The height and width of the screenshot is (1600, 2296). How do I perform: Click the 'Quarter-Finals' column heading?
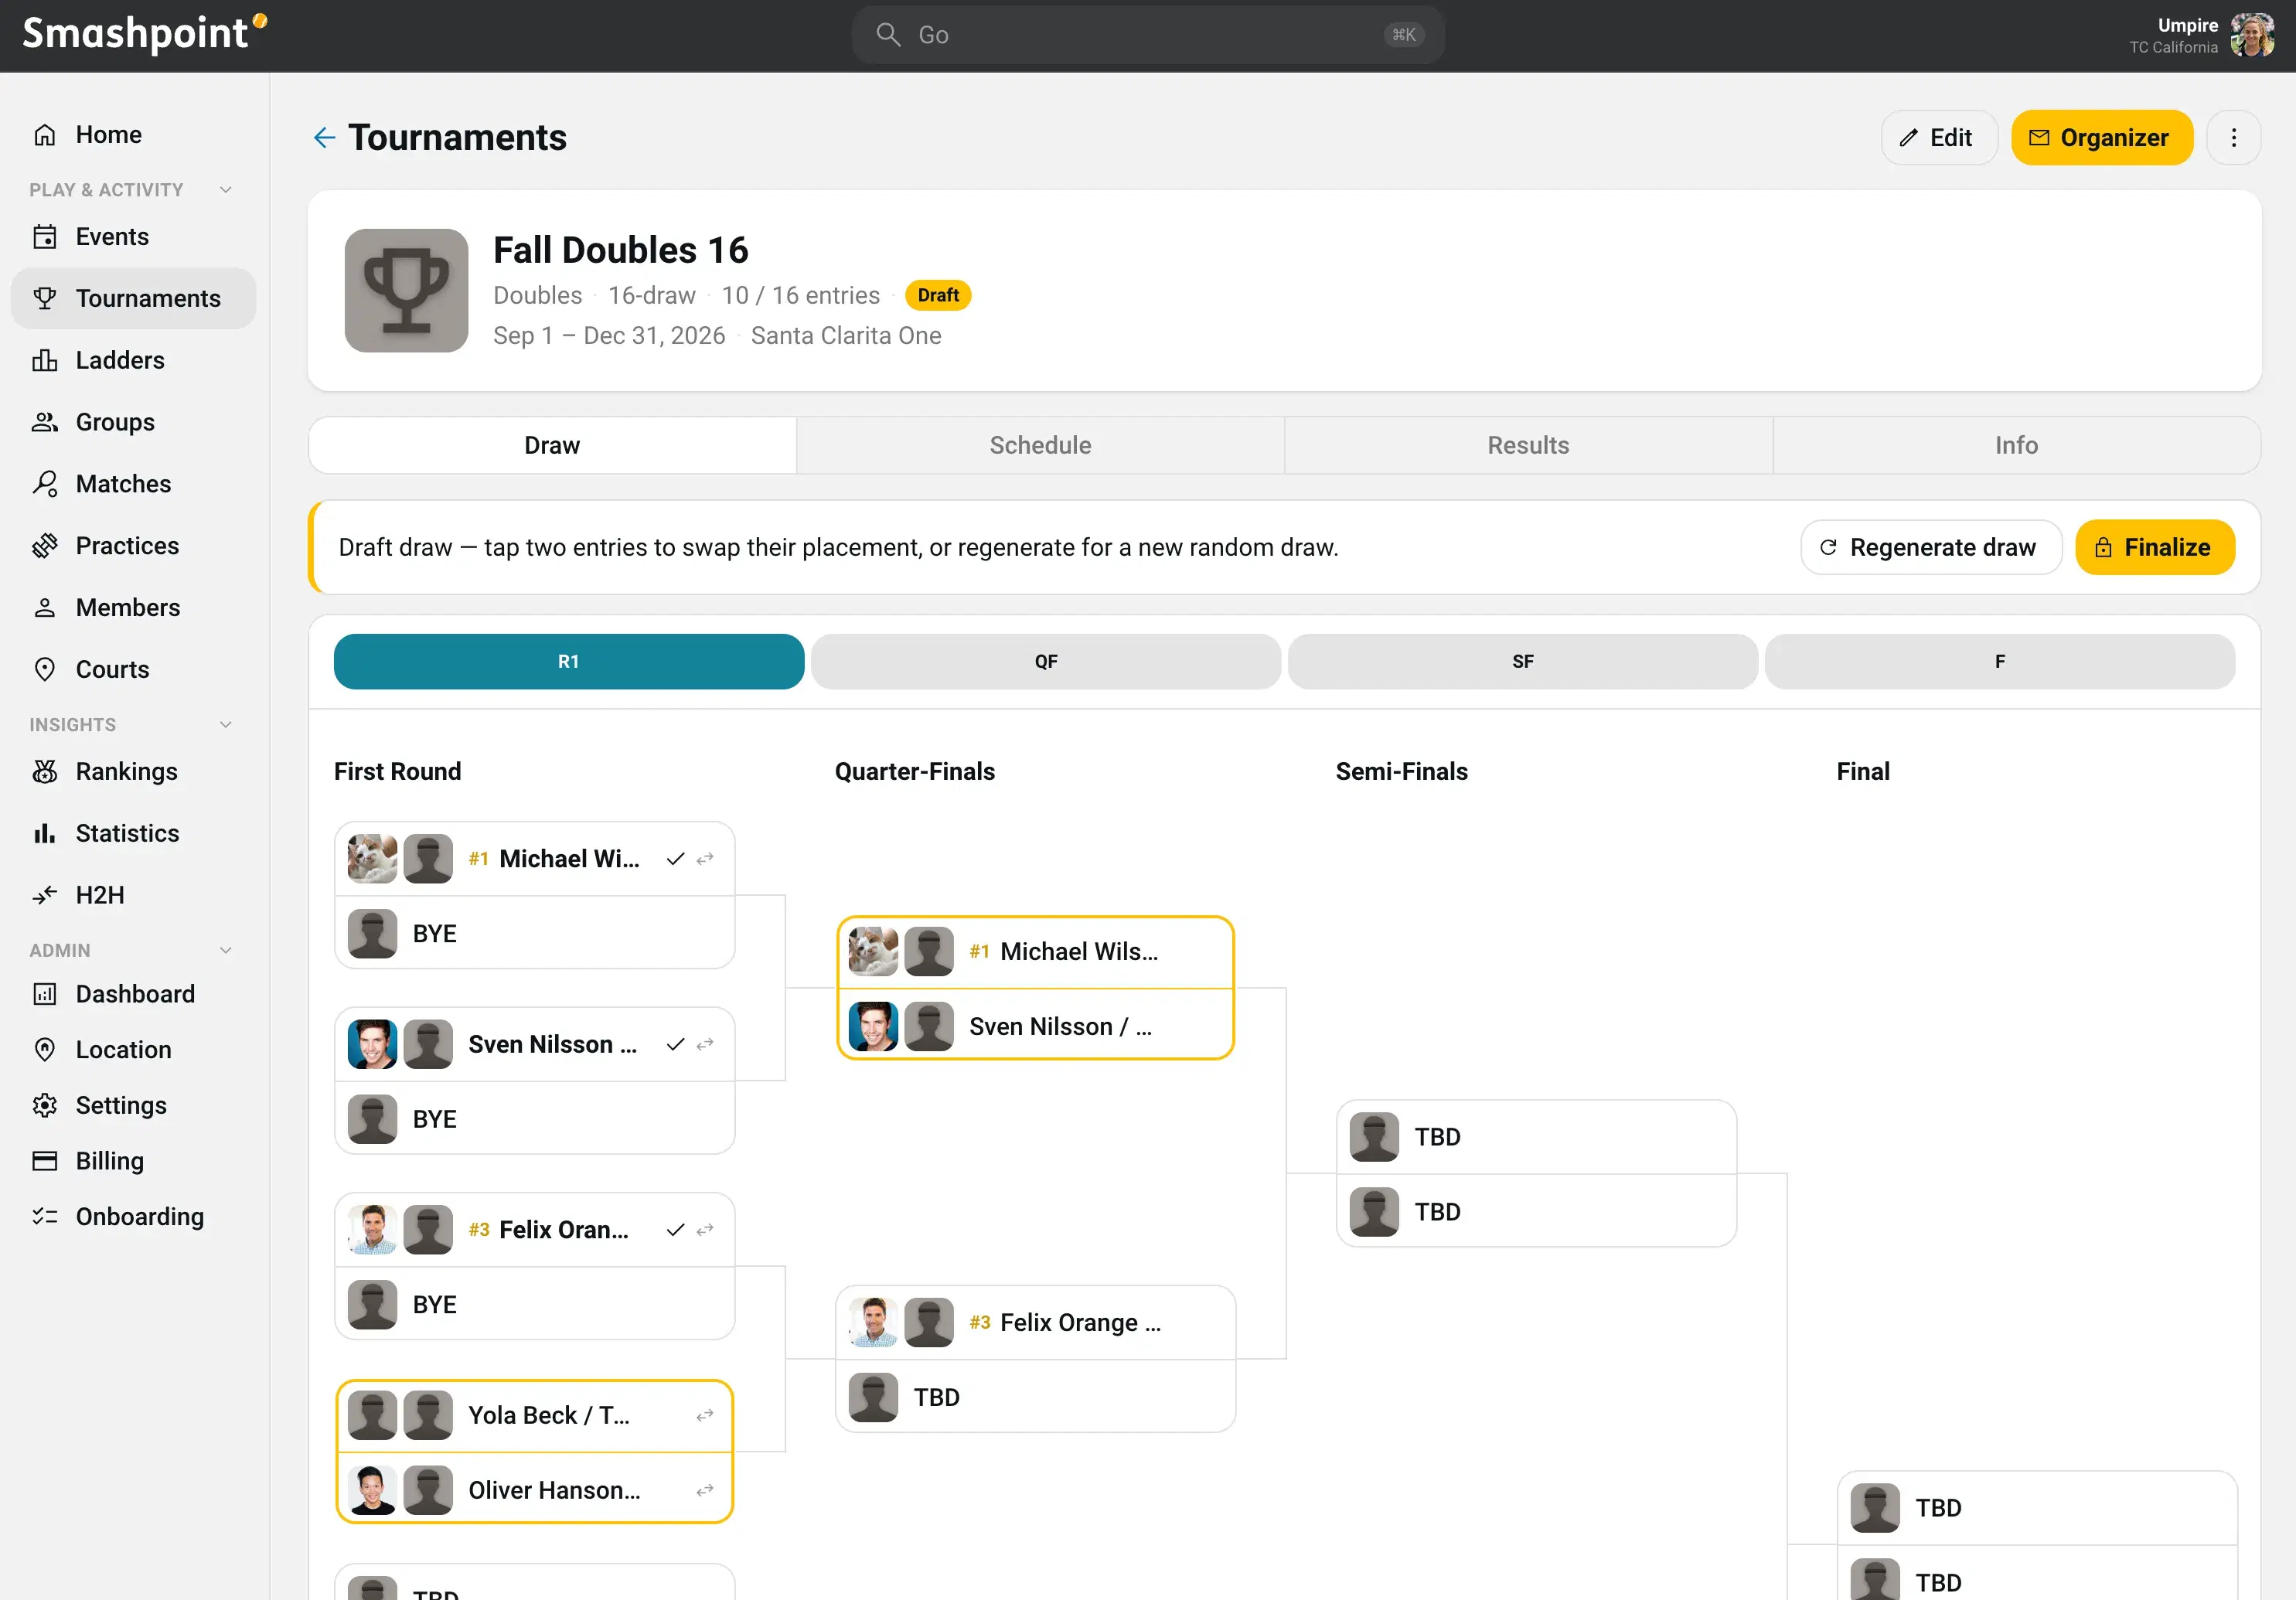point(915,772)
